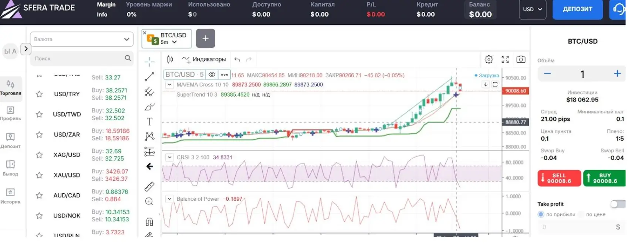Screen dimensions: 628x245
Task: Select the ruler measure tool
Action: 149,186
